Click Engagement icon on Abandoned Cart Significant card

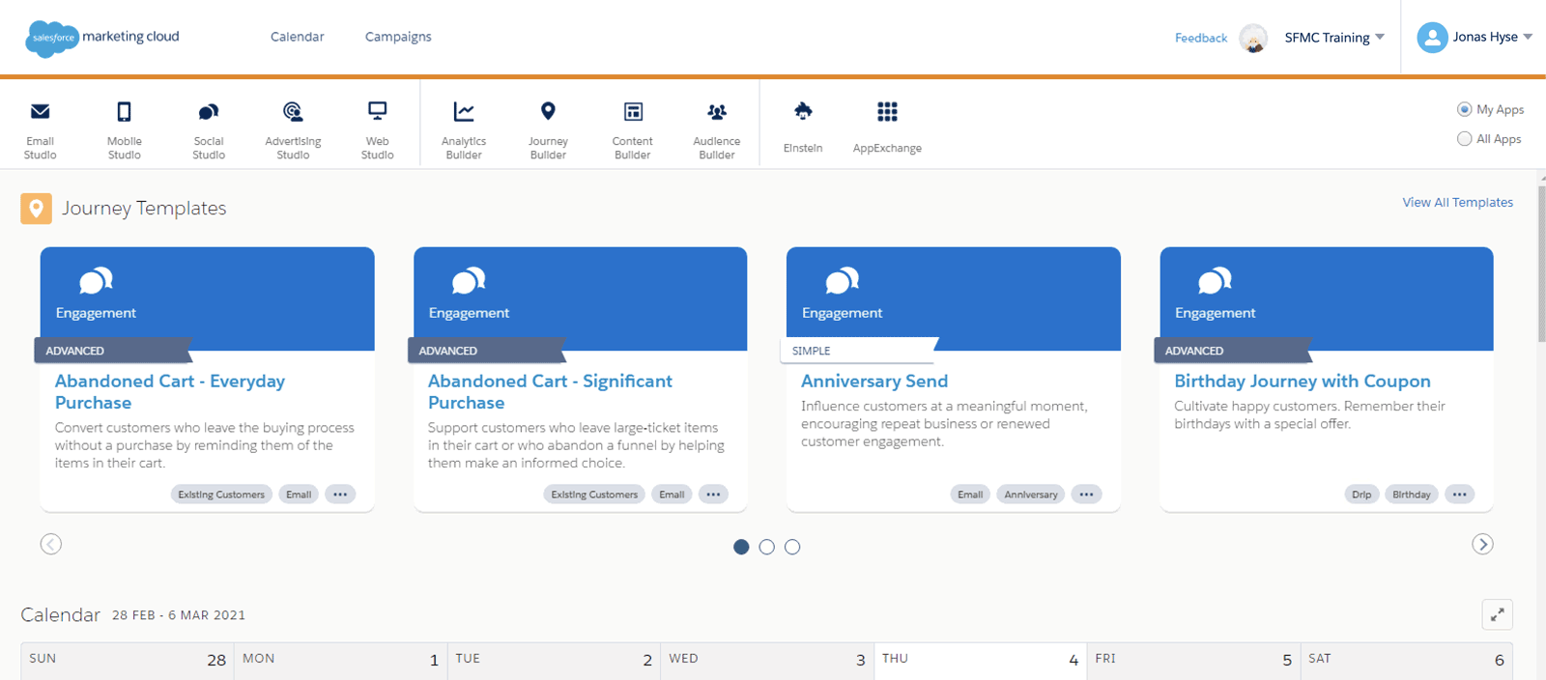click(469, 281)
